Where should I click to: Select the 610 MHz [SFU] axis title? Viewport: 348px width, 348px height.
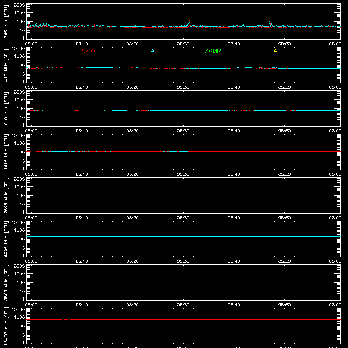(x=6, y=109)
